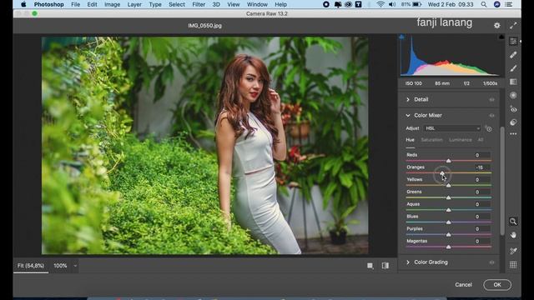The width and height of the screenshot is (534, 300).
Task: Open the Filter menu
Action: [199, 4]
